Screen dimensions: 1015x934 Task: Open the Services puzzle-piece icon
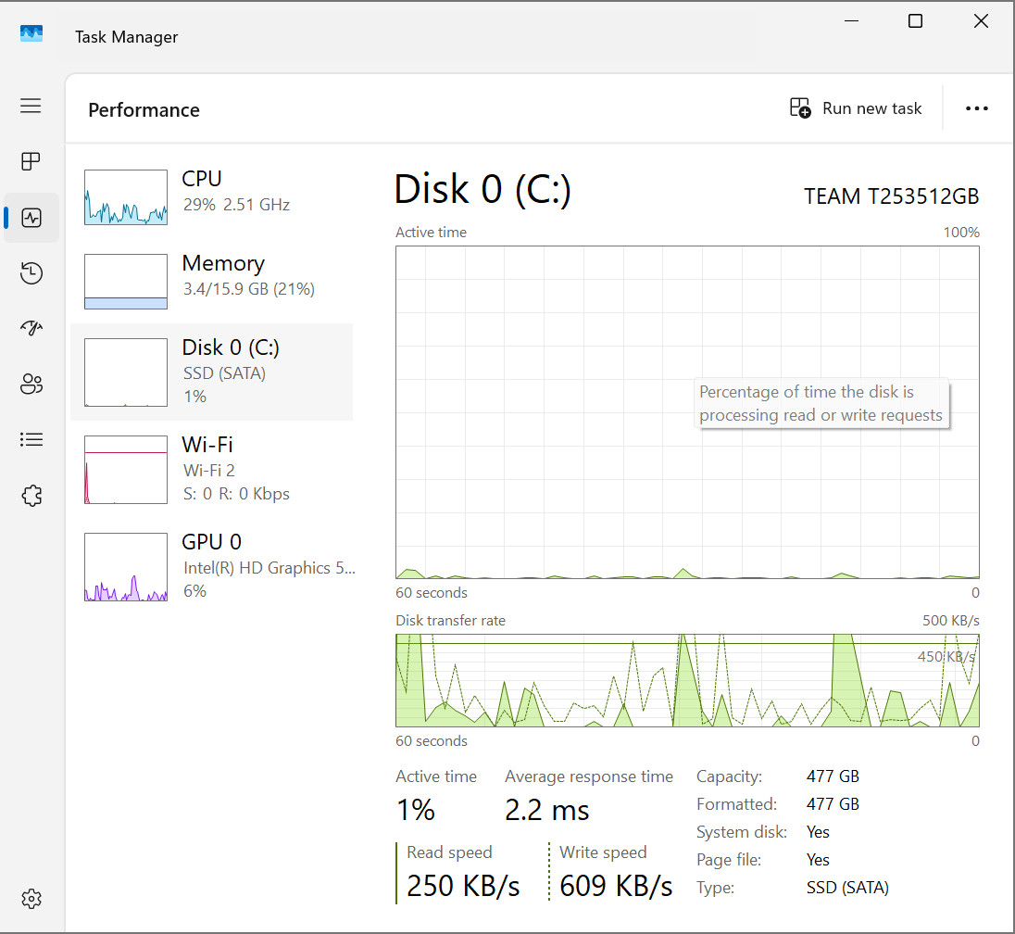point(31,496)
